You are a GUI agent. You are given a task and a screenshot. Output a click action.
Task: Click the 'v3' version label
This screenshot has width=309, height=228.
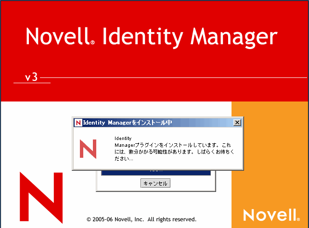[31, 77]
